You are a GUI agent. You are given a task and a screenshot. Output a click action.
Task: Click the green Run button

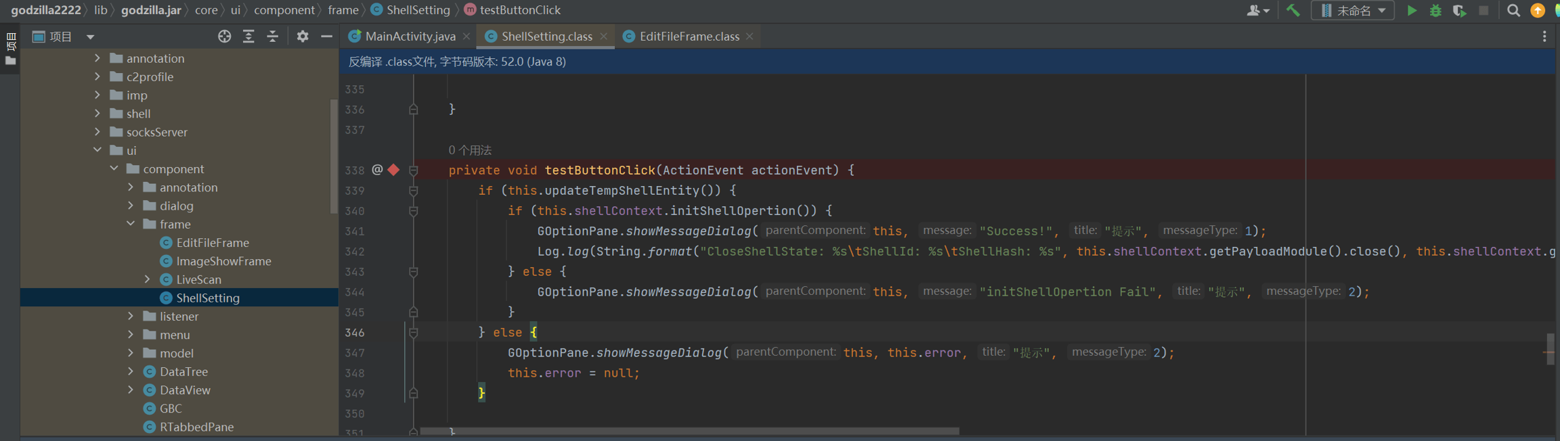(x=1412, y=11)
